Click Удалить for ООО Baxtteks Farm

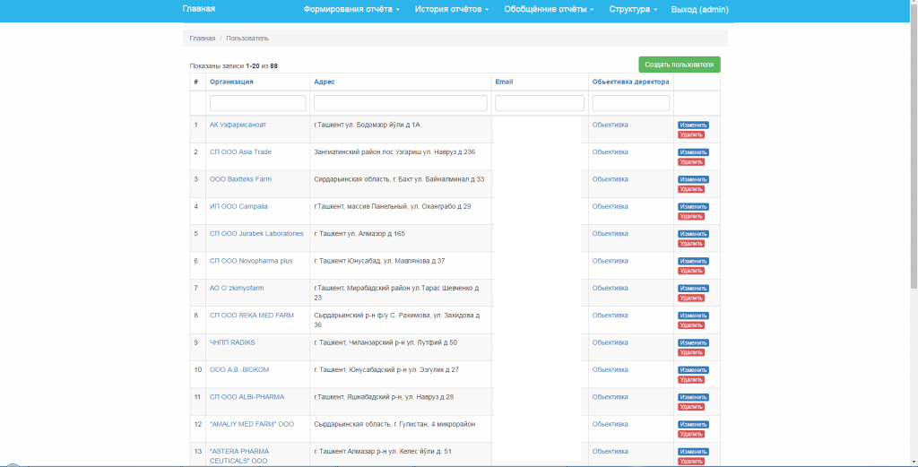coord(691,189)
